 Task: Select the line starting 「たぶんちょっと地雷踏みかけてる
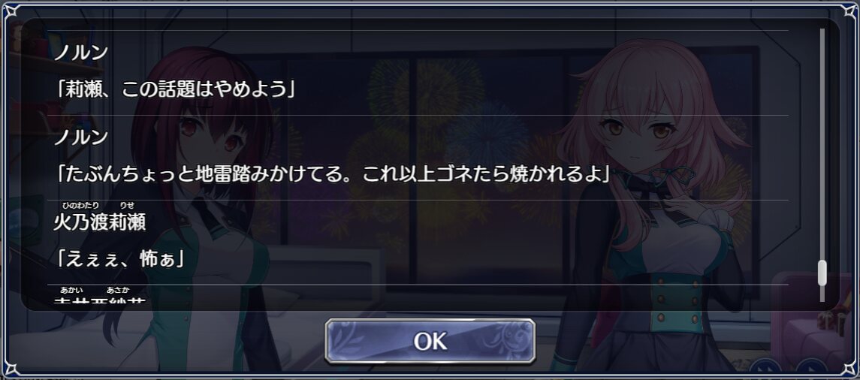(x=333, y=174)
